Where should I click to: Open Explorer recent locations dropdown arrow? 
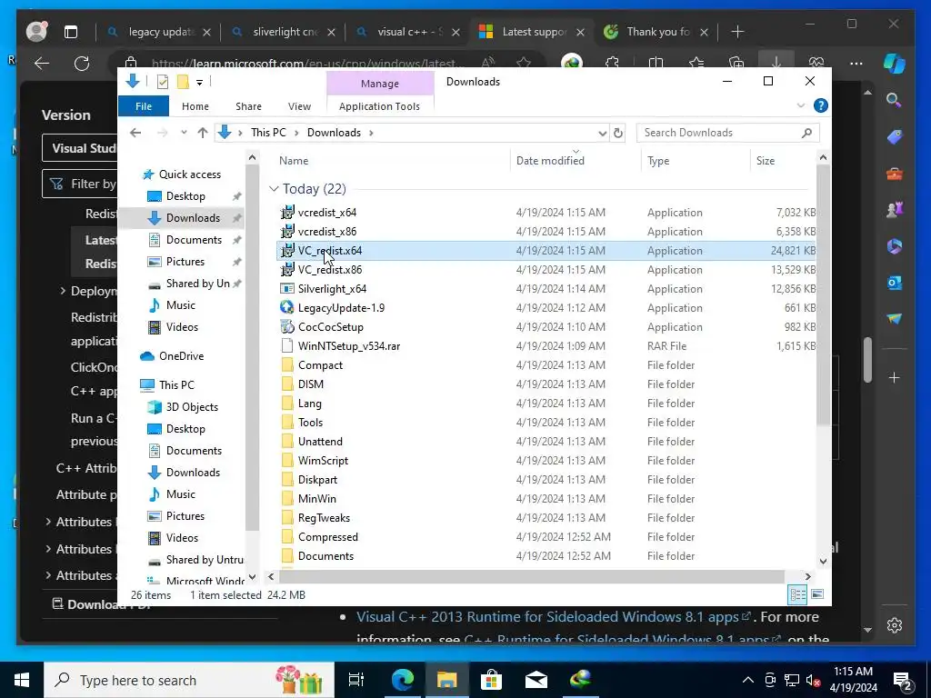point(184,133)
